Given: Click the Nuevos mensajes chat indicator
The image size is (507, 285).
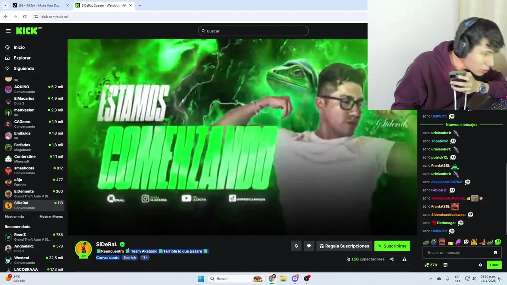Looking at the screenshot, I should pos(461,124).
